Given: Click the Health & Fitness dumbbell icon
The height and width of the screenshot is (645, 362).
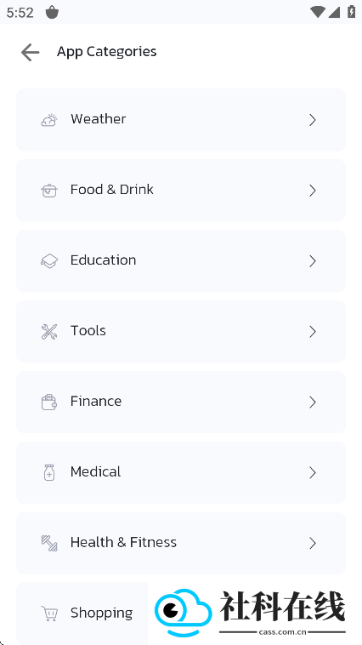Looking at the screenshot, I should click(x=49, y=543).
